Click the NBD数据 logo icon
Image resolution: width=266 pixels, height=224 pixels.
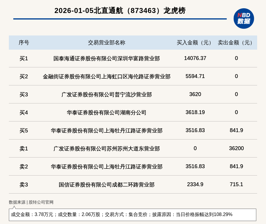(x=244, y=18)
